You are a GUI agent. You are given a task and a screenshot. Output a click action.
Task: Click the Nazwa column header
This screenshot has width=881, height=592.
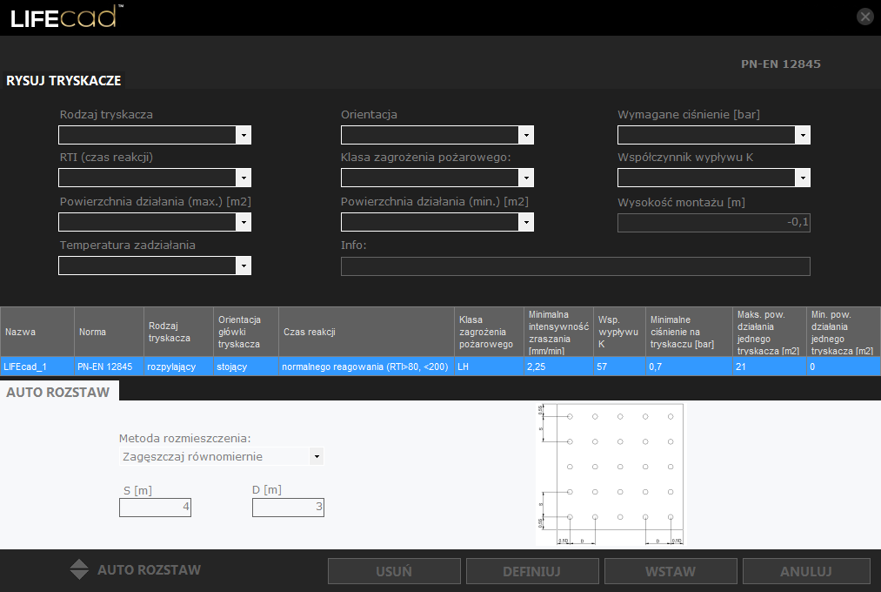tap(37, 332)
